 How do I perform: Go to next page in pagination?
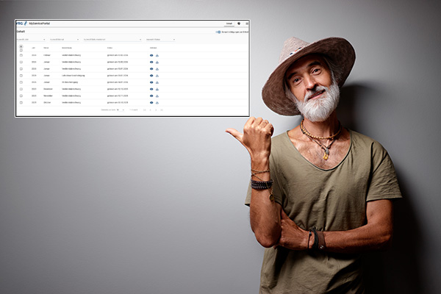[156, 110]
